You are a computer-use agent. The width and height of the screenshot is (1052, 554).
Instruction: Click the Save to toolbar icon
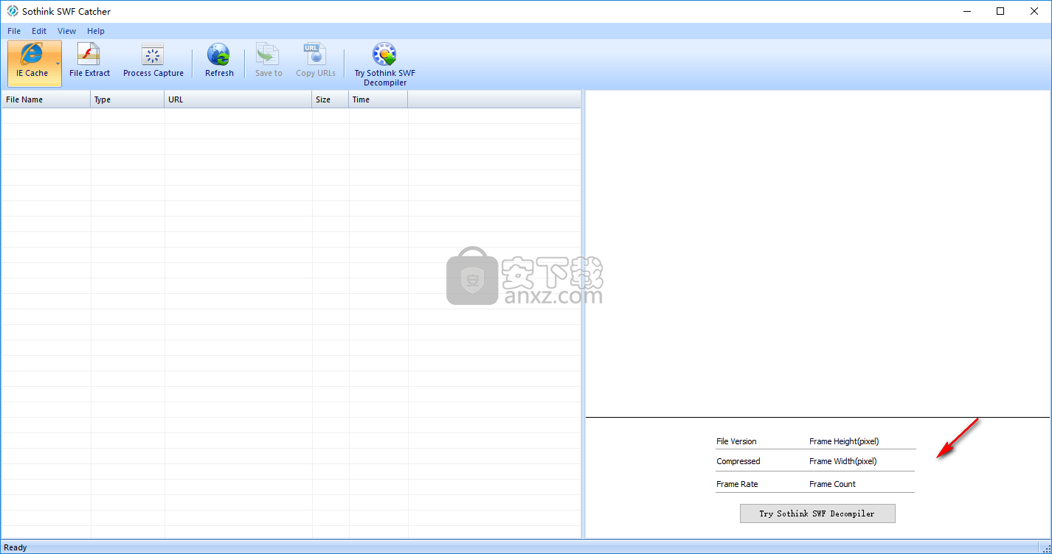click(x=269, y=61)
